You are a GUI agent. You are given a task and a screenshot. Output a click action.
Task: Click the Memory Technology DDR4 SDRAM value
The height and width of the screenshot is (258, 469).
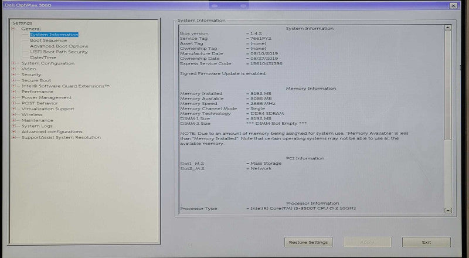coord(267,113)
